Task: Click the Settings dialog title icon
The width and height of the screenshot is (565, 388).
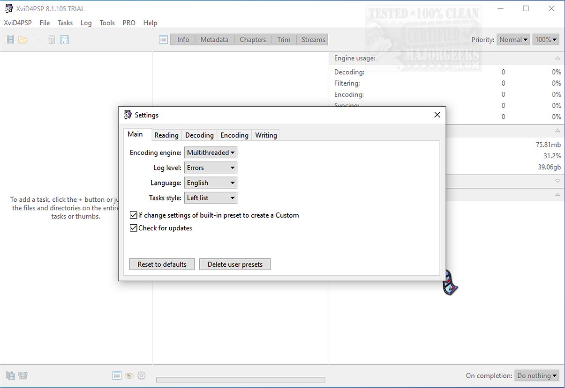Action: [128, 115]
